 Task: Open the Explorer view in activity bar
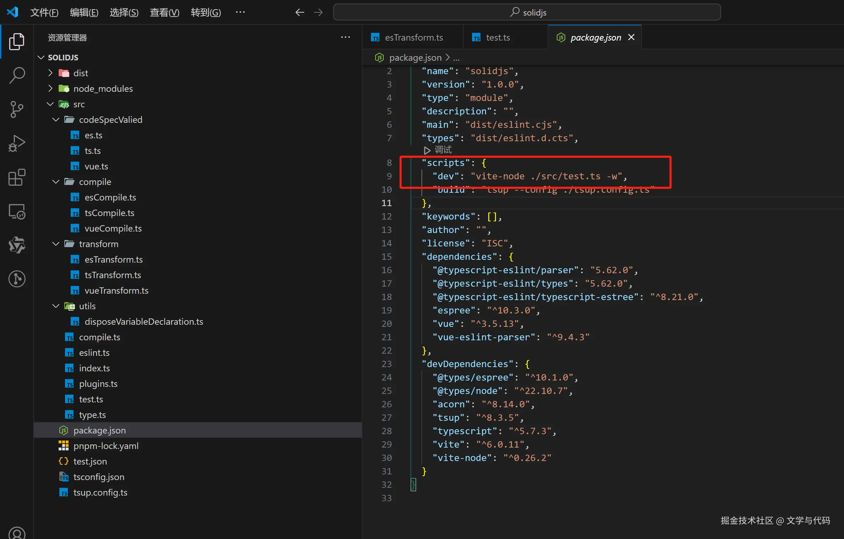point(17,42)
